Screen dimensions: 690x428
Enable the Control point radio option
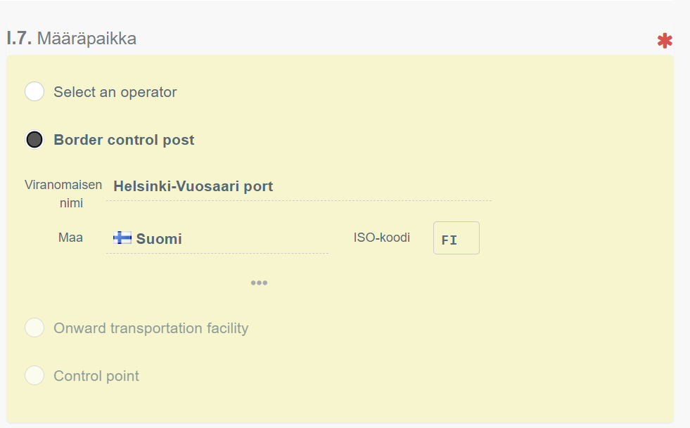point(34,376)
